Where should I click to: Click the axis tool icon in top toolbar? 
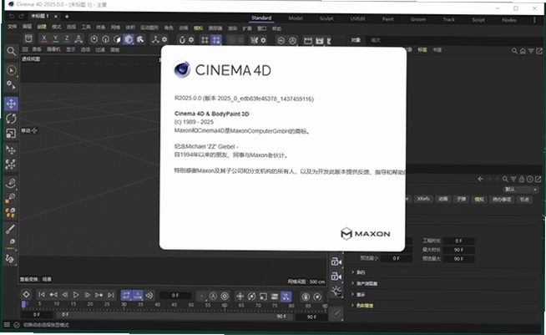coord(155,39)
